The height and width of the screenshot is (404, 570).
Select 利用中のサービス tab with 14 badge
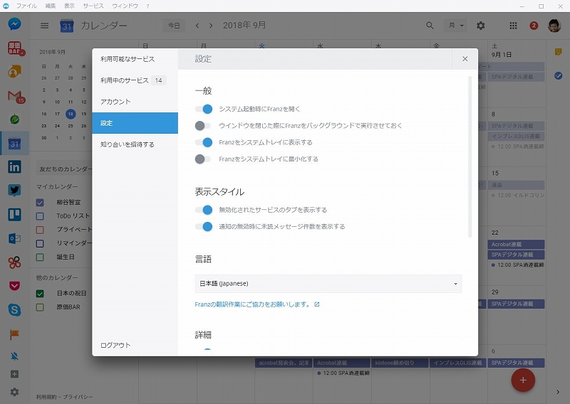coord(135,80)
